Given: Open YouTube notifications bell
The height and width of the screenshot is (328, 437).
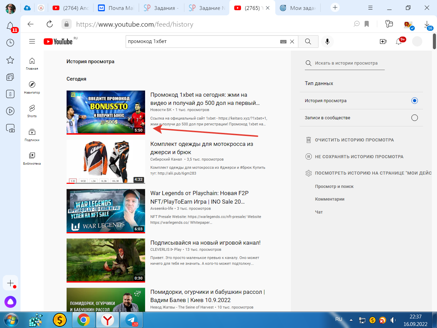Looking at the screenshot, I should (x=398, y=42).
